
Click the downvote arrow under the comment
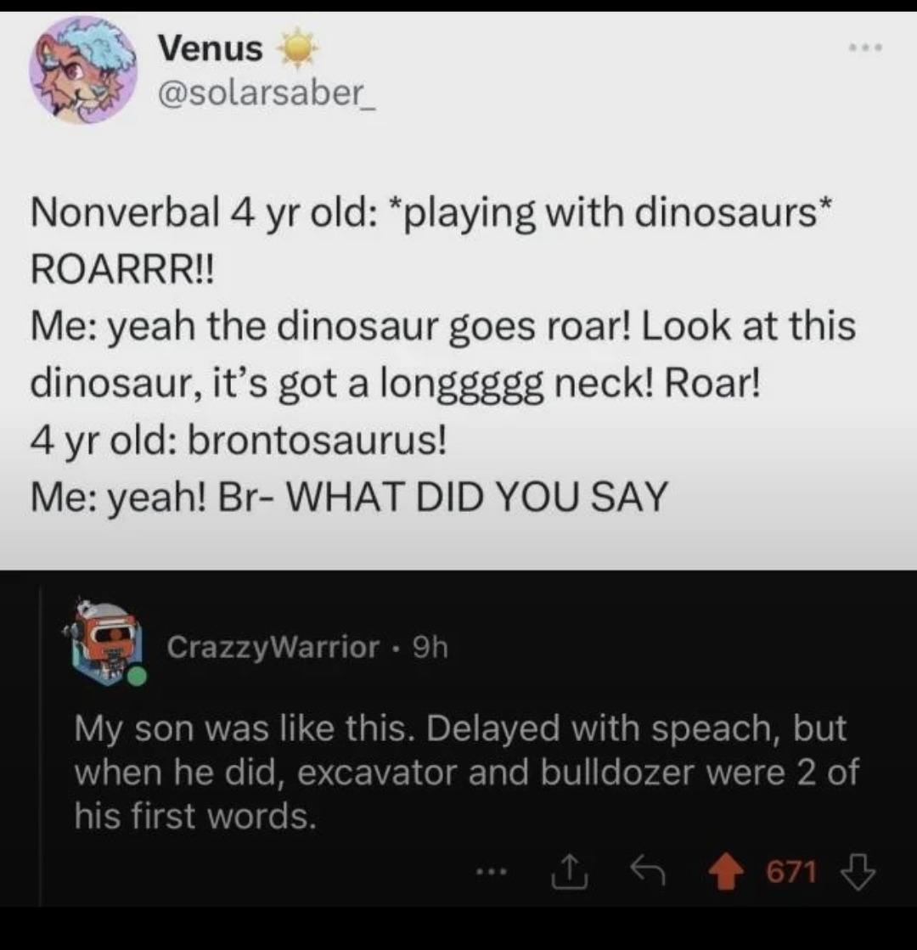(x=857, y=871)
